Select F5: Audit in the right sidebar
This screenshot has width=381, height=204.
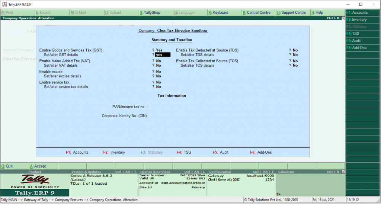(363, 41)
